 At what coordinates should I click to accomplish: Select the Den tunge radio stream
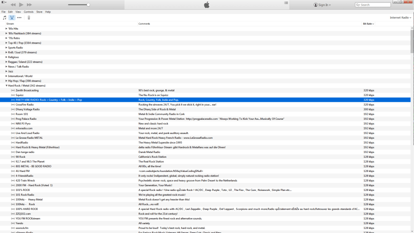coord(25,152)
